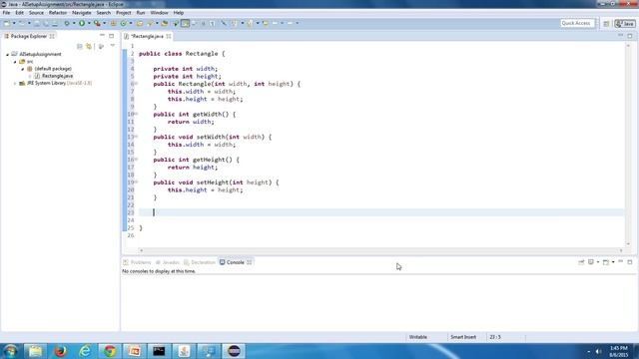Viewport: 639px width, 359px height.
Task: Open Google Chrome from the taskbar
Action: (x=110, y=351)
